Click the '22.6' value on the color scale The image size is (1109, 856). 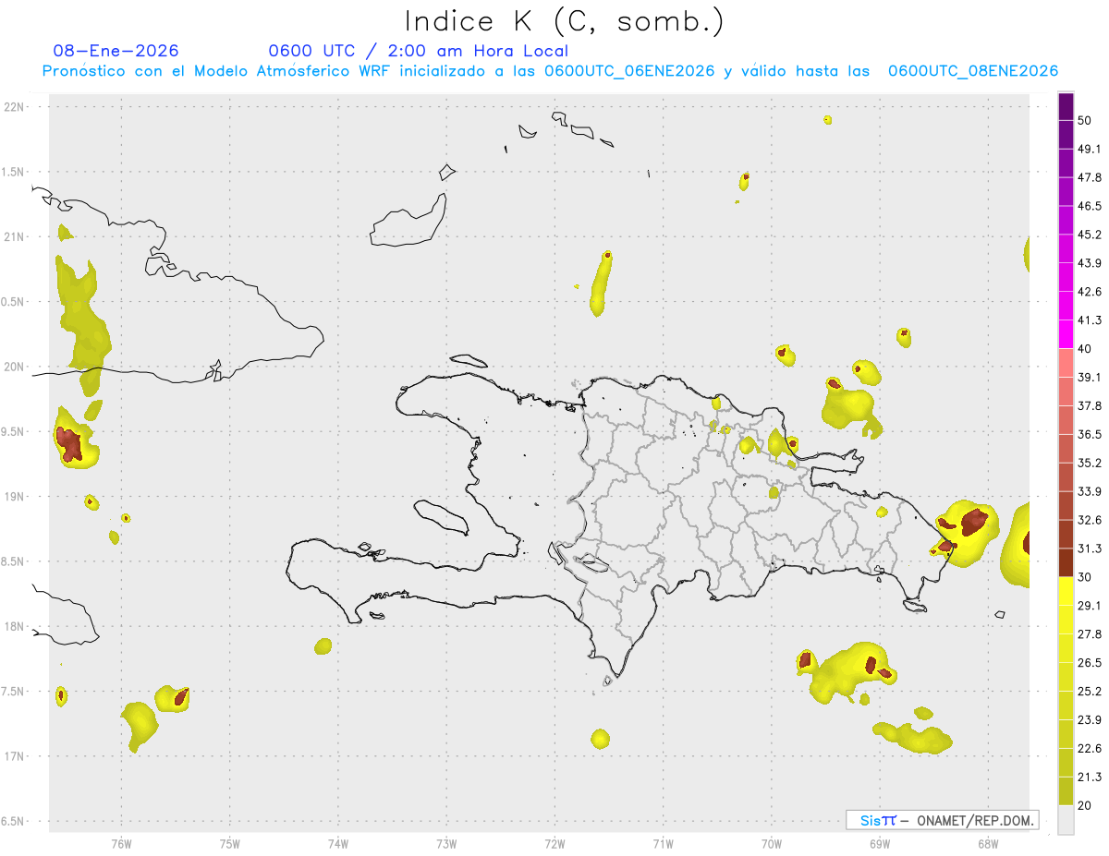point(1090,748)
